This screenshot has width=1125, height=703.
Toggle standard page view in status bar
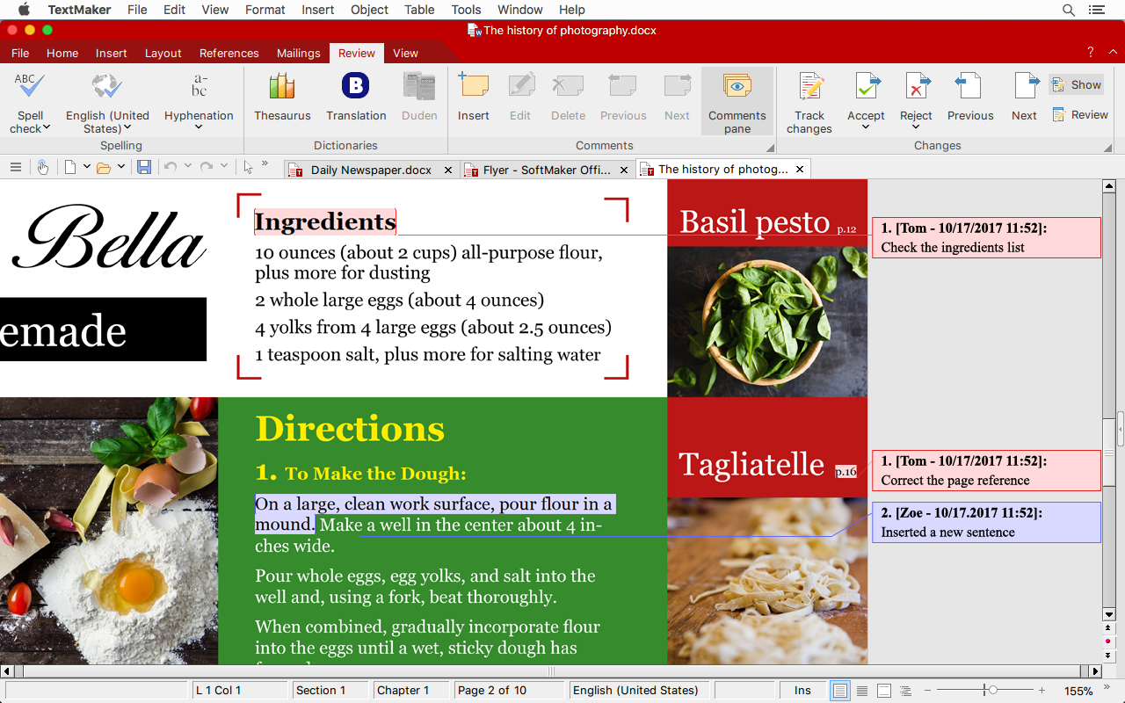840,691
